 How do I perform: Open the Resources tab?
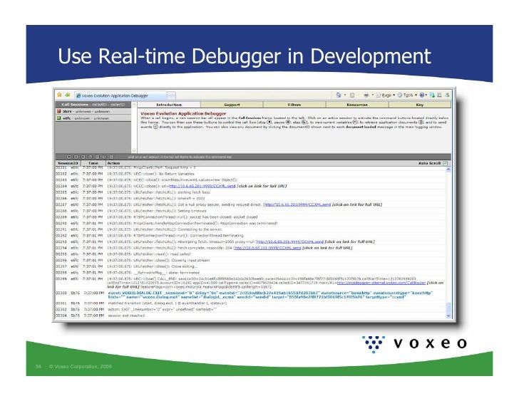pos(356,105)
